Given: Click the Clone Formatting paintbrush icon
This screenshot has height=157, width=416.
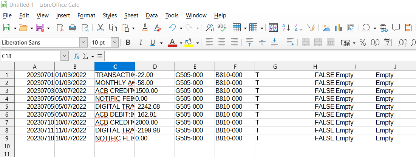Looking at the screenshot, I should 145,28.
